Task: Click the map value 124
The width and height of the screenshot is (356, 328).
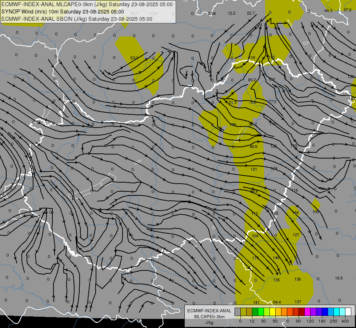Action: point(274,168)
